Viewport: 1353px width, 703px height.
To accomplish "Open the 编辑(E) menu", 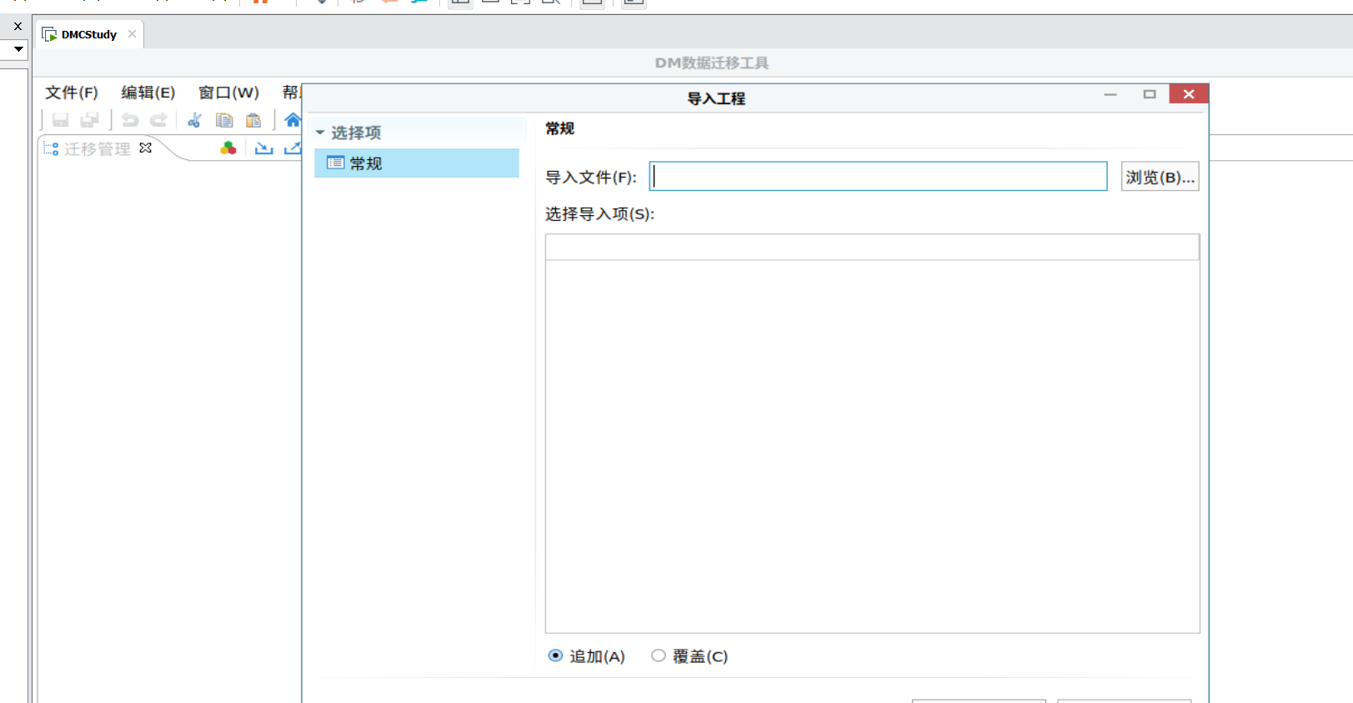I will coord(148,93).
